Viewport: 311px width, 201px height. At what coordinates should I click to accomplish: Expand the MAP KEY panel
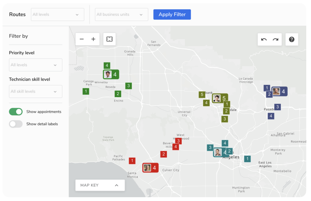(x=100, y=185)
